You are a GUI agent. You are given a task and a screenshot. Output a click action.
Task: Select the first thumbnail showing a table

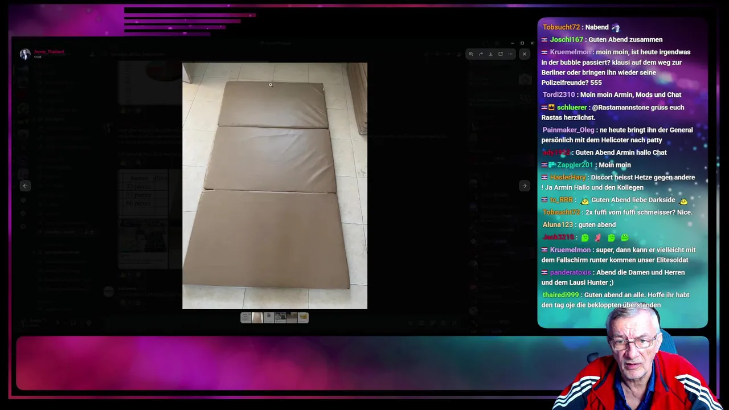tap(246, 318)
